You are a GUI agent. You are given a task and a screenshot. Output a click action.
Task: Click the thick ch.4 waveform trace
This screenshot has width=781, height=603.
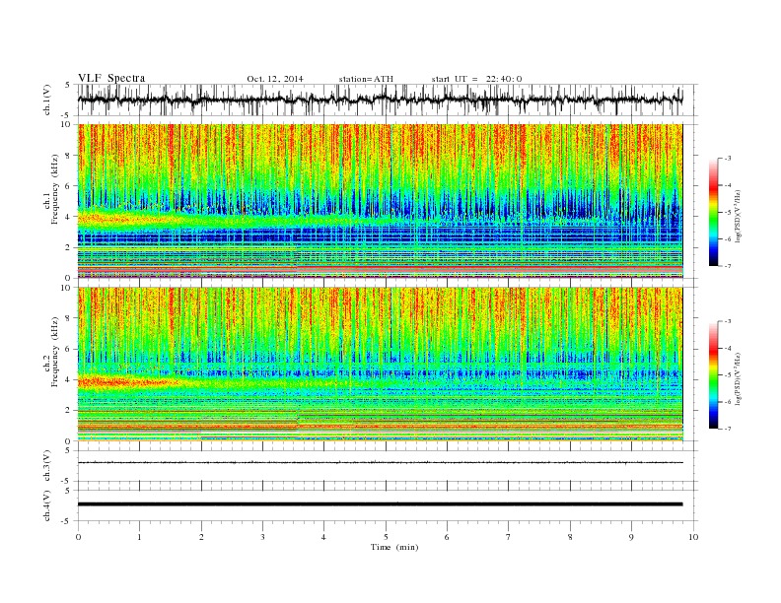[380, 504]
